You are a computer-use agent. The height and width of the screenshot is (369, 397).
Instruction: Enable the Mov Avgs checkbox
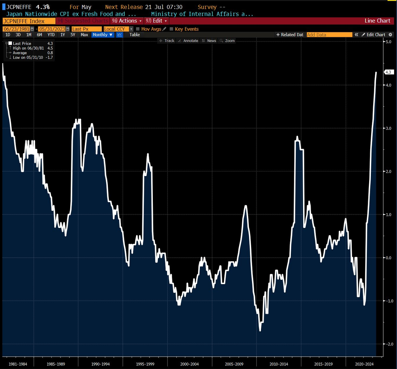click(x=138, y=29)
